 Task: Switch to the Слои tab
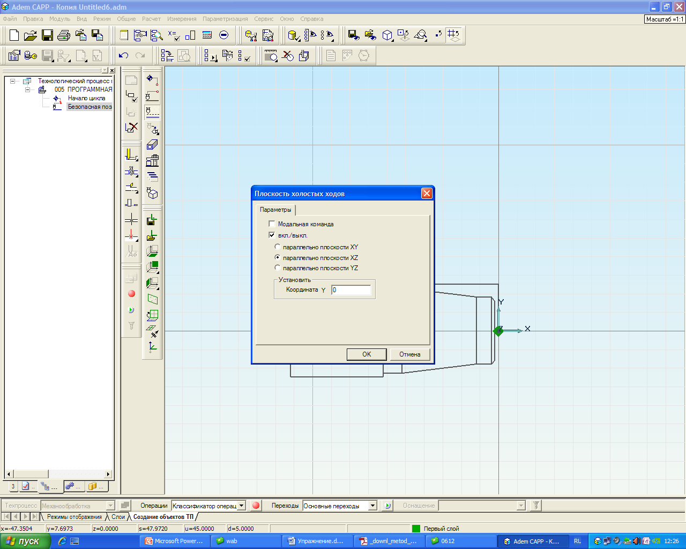tap(118, 517)
